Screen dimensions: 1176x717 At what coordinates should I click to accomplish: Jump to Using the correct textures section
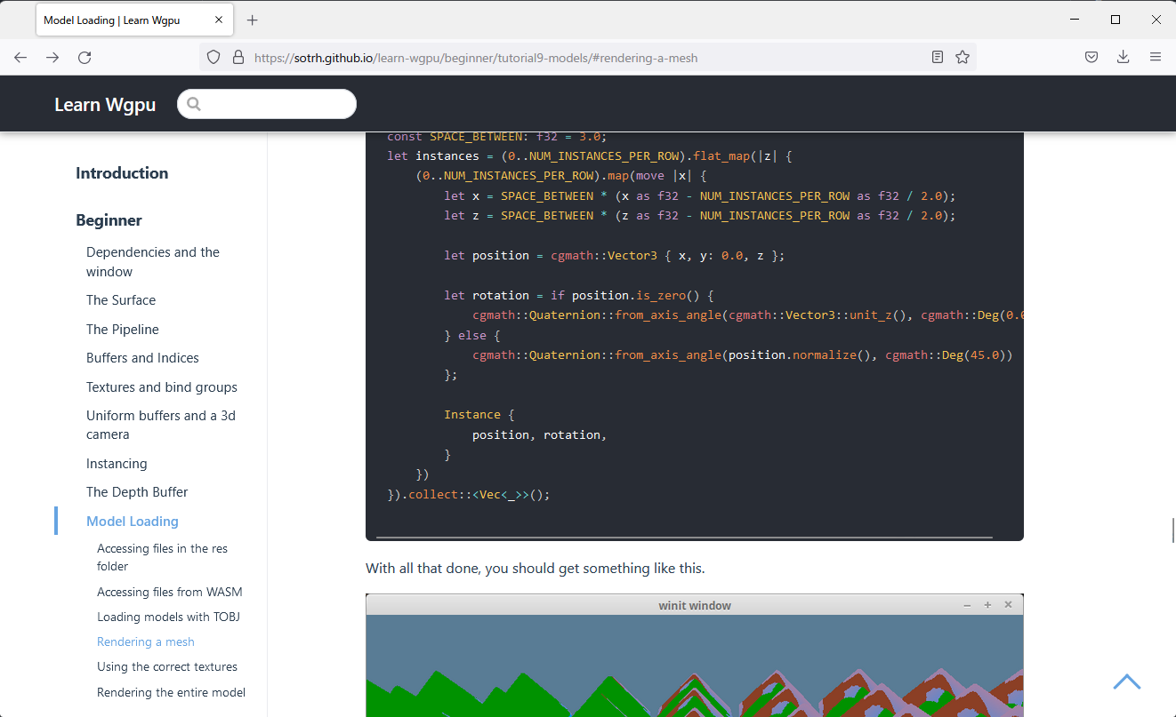(x=167, y=666)
